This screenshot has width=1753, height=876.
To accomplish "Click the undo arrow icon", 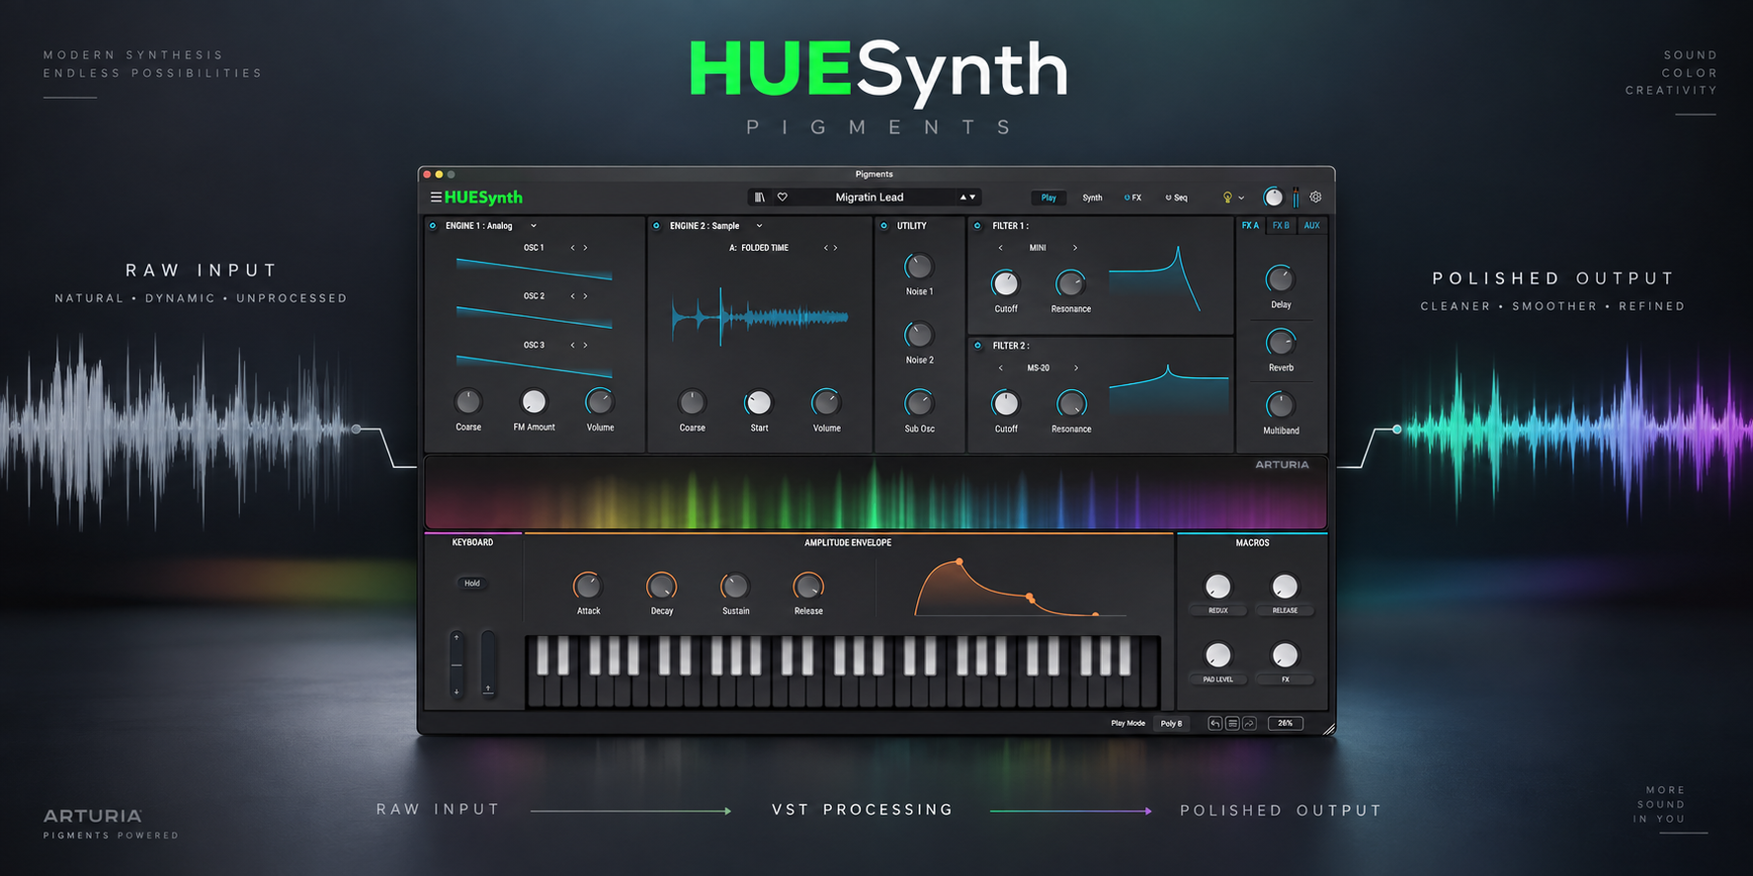I will coord(1215,724).
